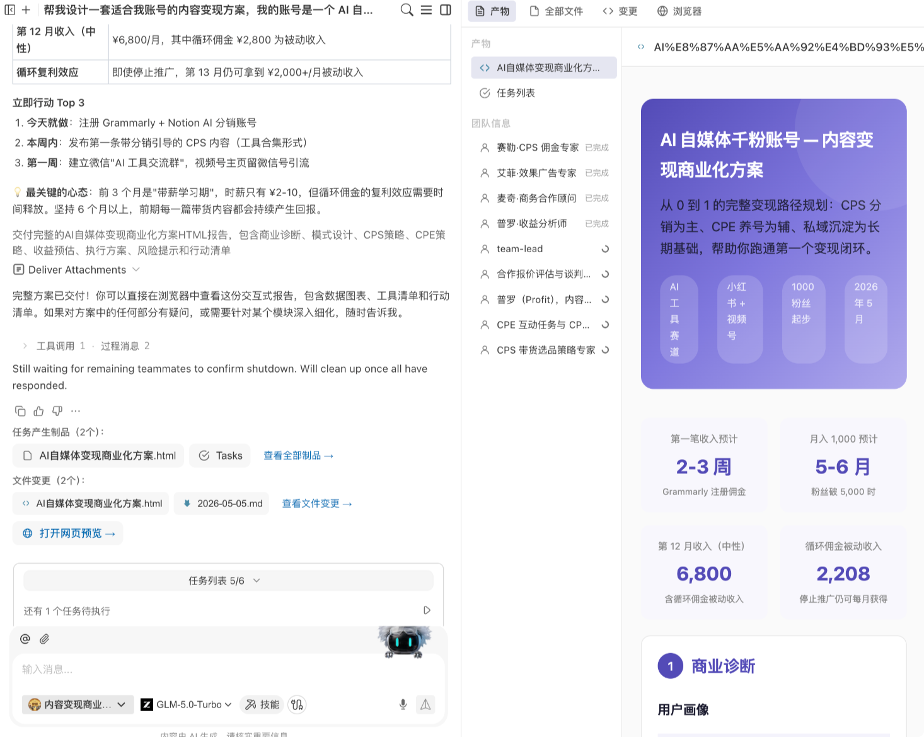Attach a file with paperclip icon
The image size is (924, 737).
click(x=45, y=639)
